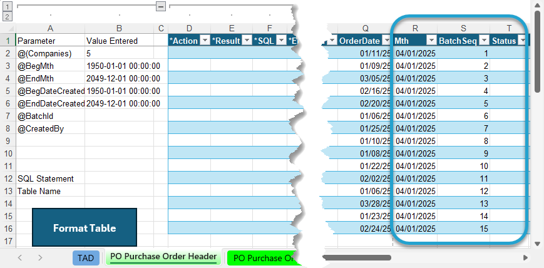544x268 pixels.
Task: Click the @BatchId parameter cell
Action: coord(50,116)
